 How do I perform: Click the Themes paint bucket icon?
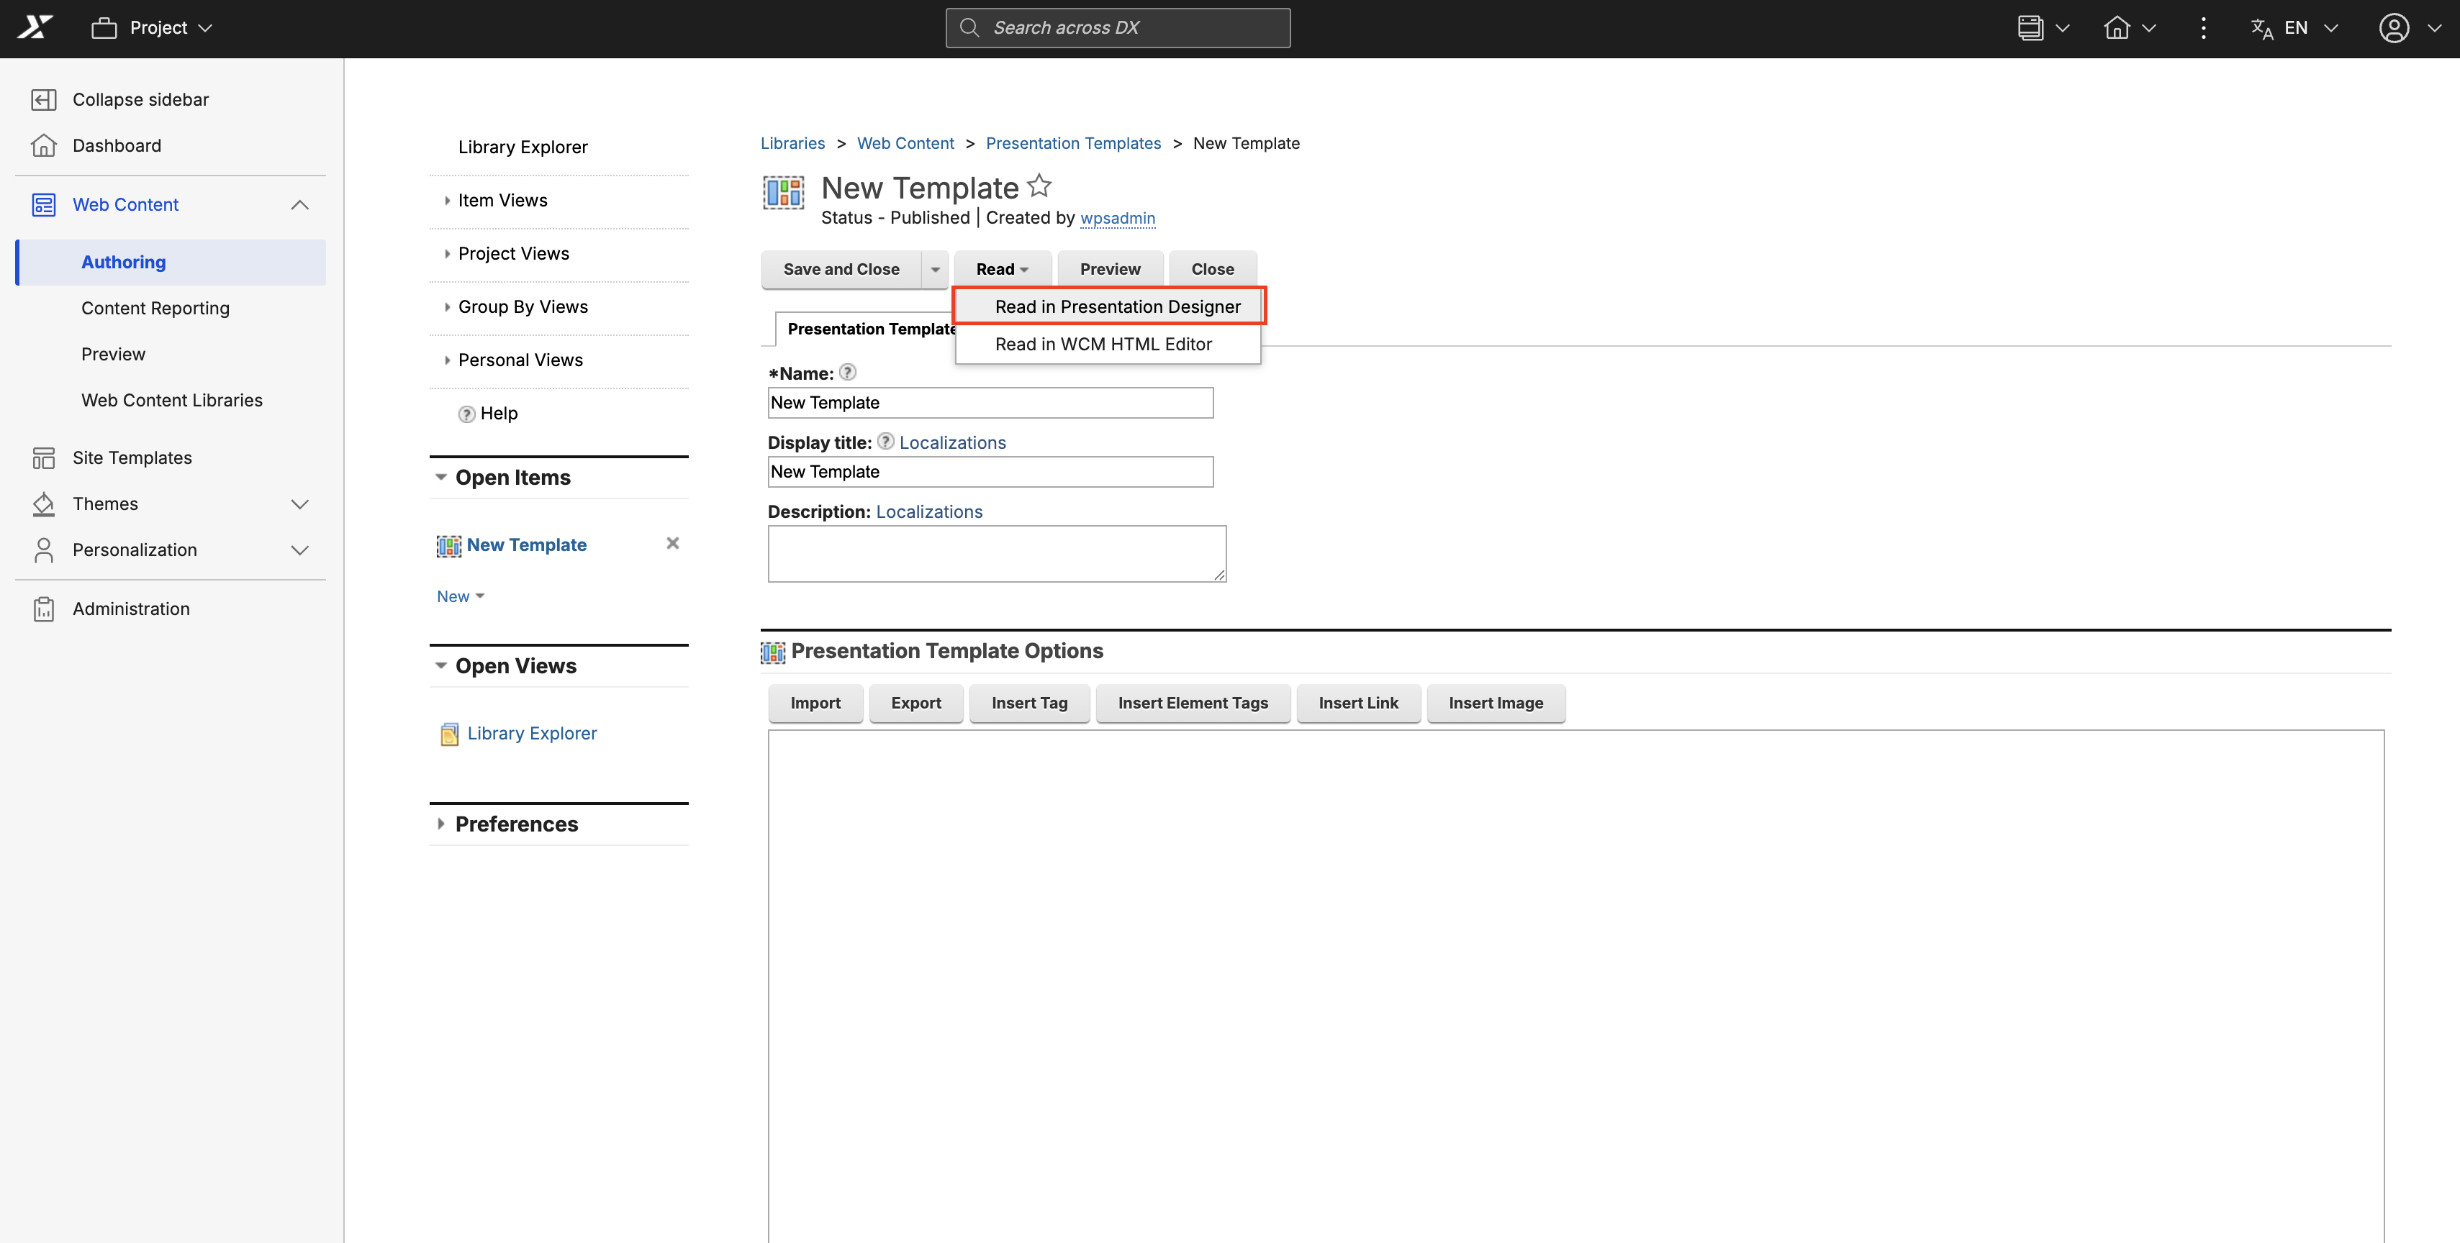click(43, 503)
